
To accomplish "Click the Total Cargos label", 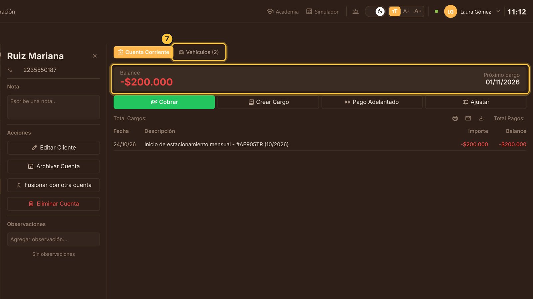I will (130, 118).
